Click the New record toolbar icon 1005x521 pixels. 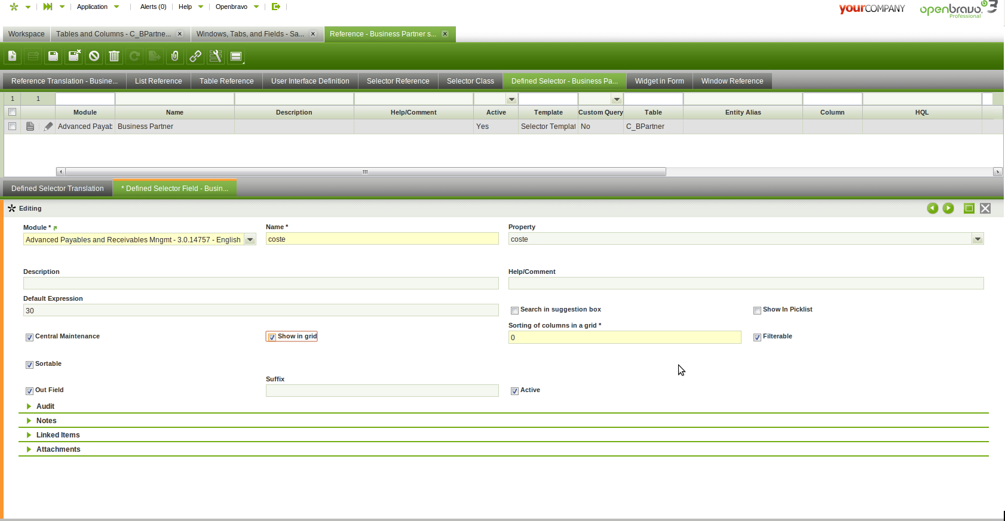pos(12,56)
